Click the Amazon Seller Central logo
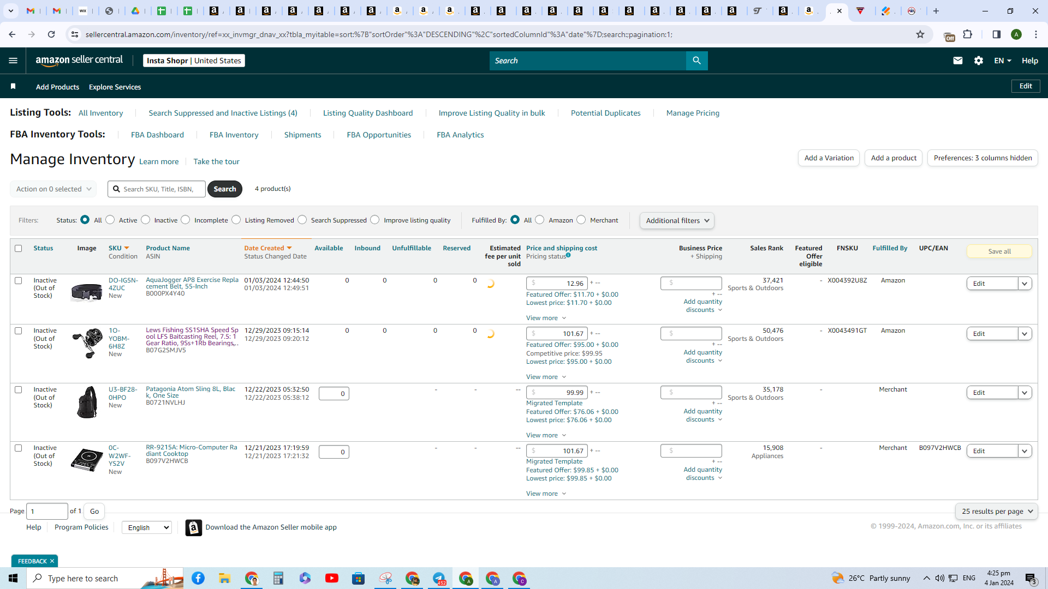 pyautogui.click(x=79, y=61)
